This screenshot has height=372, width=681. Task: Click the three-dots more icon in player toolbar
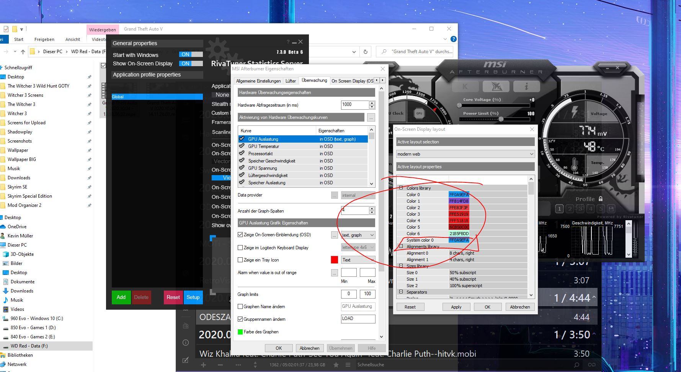[x=238, y=365]
